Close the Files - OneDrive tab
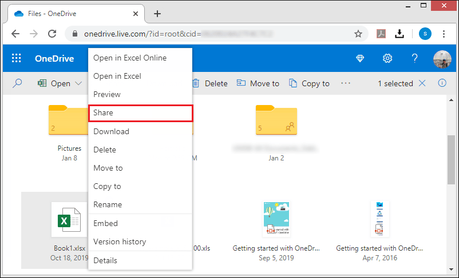This screenshot has width=459, height=278. click(x=136, y=14)
